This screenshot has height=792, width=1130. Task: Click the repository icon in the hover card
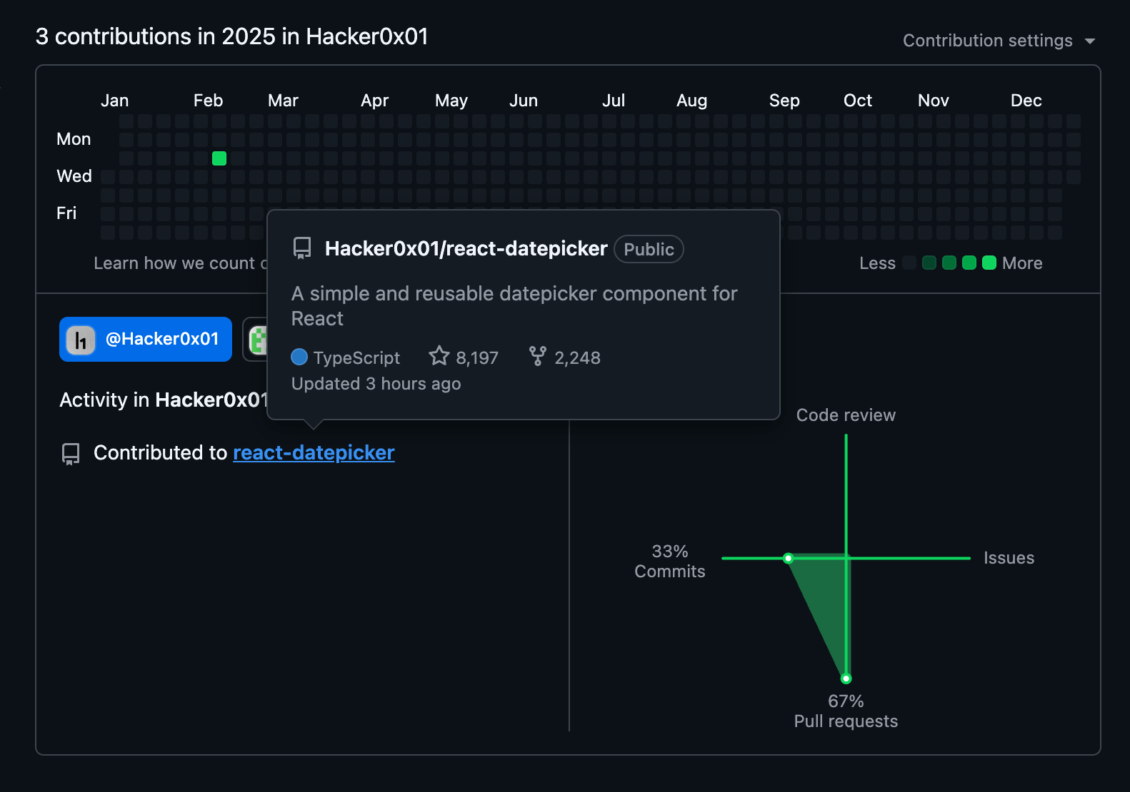pos(302,248)
